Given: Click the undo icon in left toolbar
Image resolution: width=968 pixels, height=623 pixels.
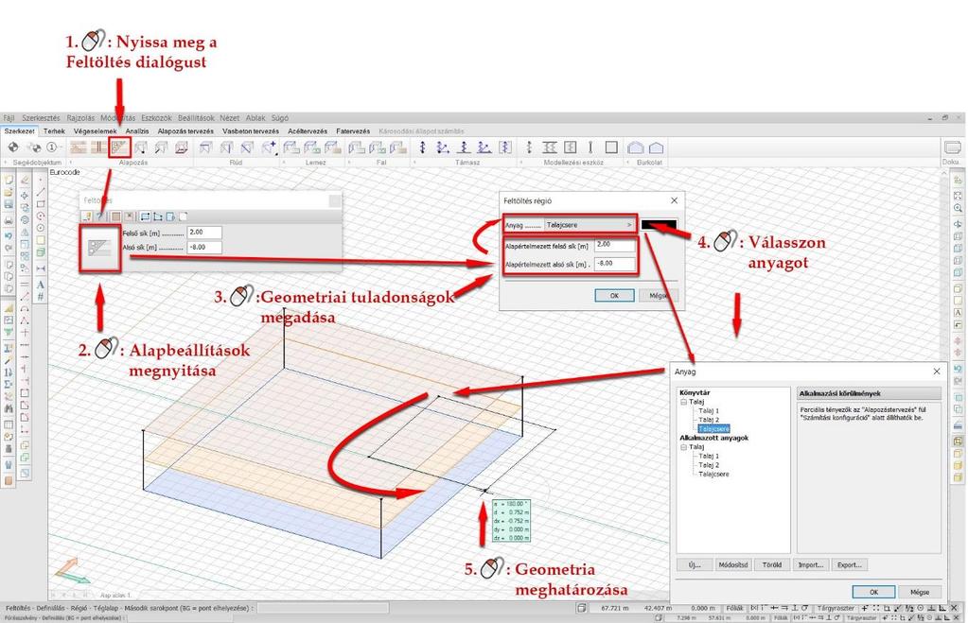Looking at the screenshot, I should (9, 235).
